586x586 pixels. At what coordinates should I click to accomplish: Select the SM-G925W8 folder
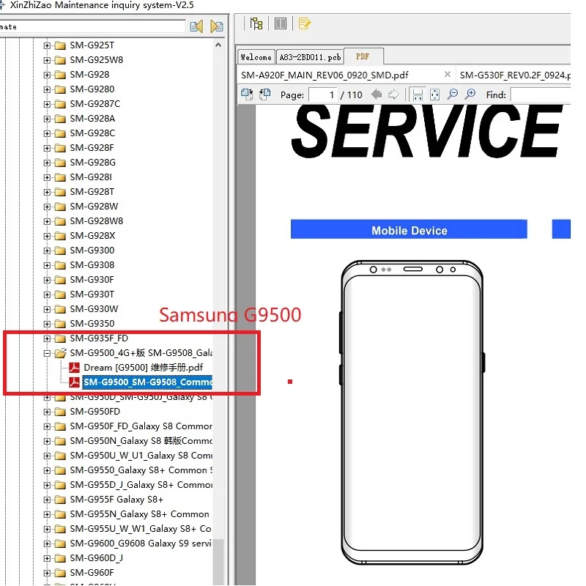97,60
